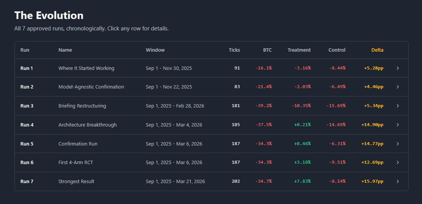Expand Run 7 Strongest Result chevron

point(398,182)
